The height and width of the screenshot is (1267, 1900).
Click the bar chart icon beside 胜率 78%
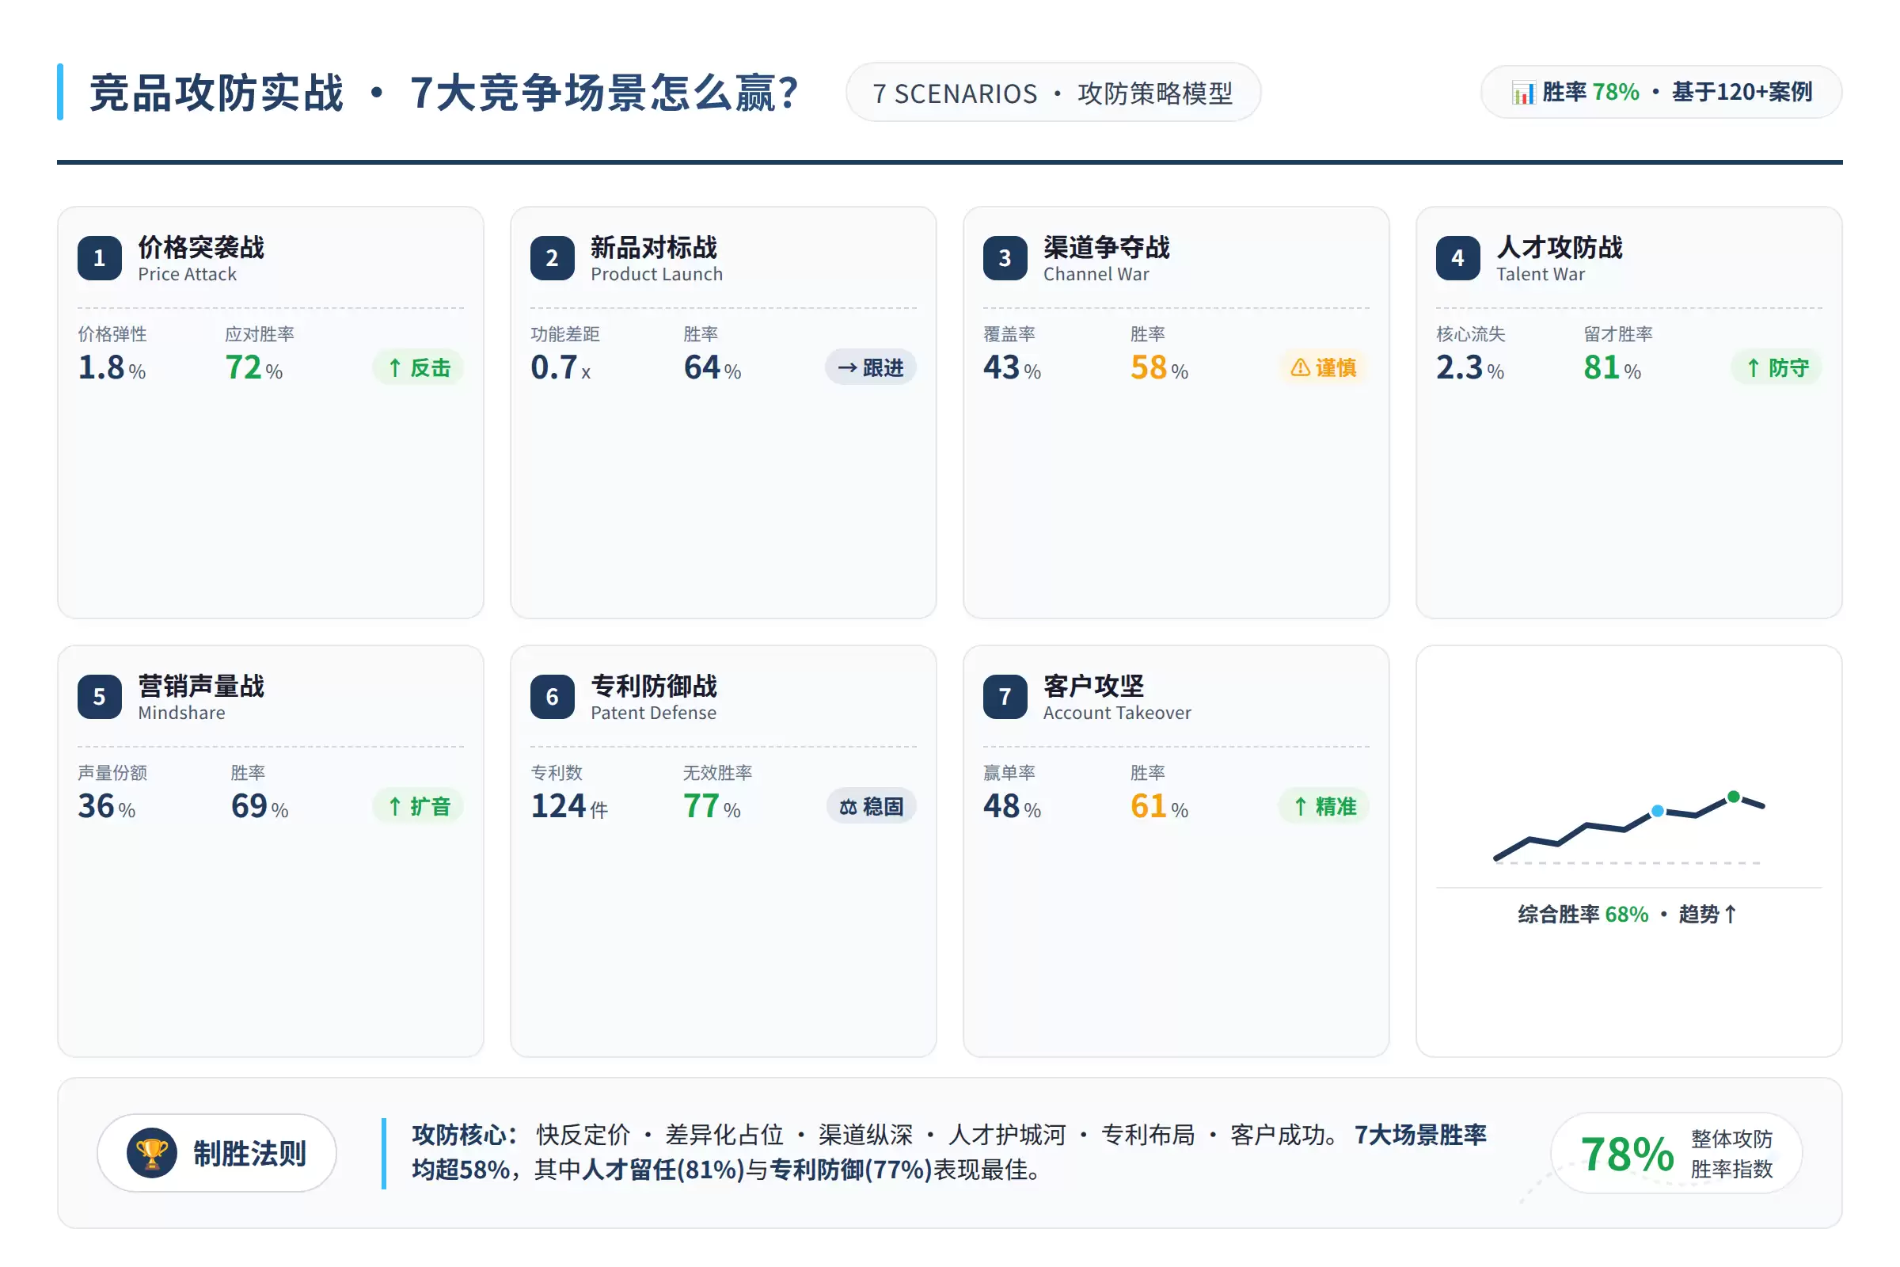pos(1522,93)
